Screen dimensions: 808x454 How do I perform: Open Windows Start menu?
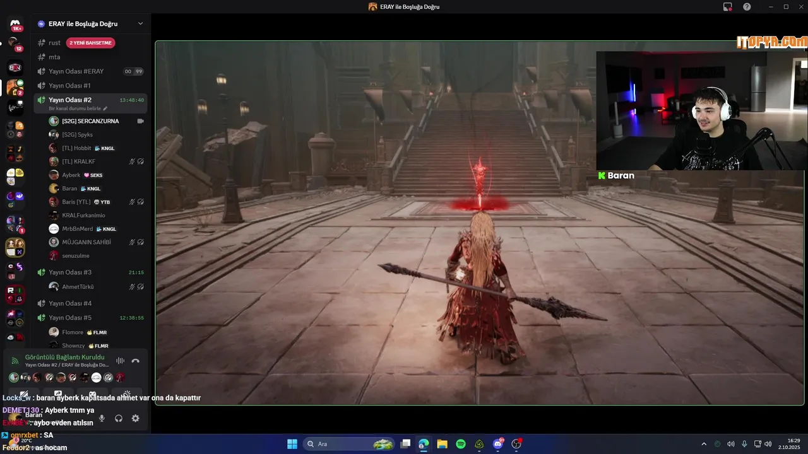click(x=292, y=444)
